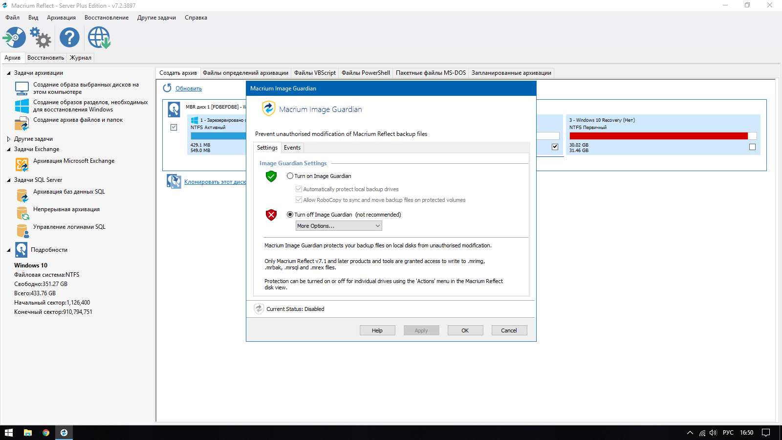This screenshot has width=782, height=440.
Task: Click the SQL database backup icon
Action: pyautogui.click(x=22, y=196)
